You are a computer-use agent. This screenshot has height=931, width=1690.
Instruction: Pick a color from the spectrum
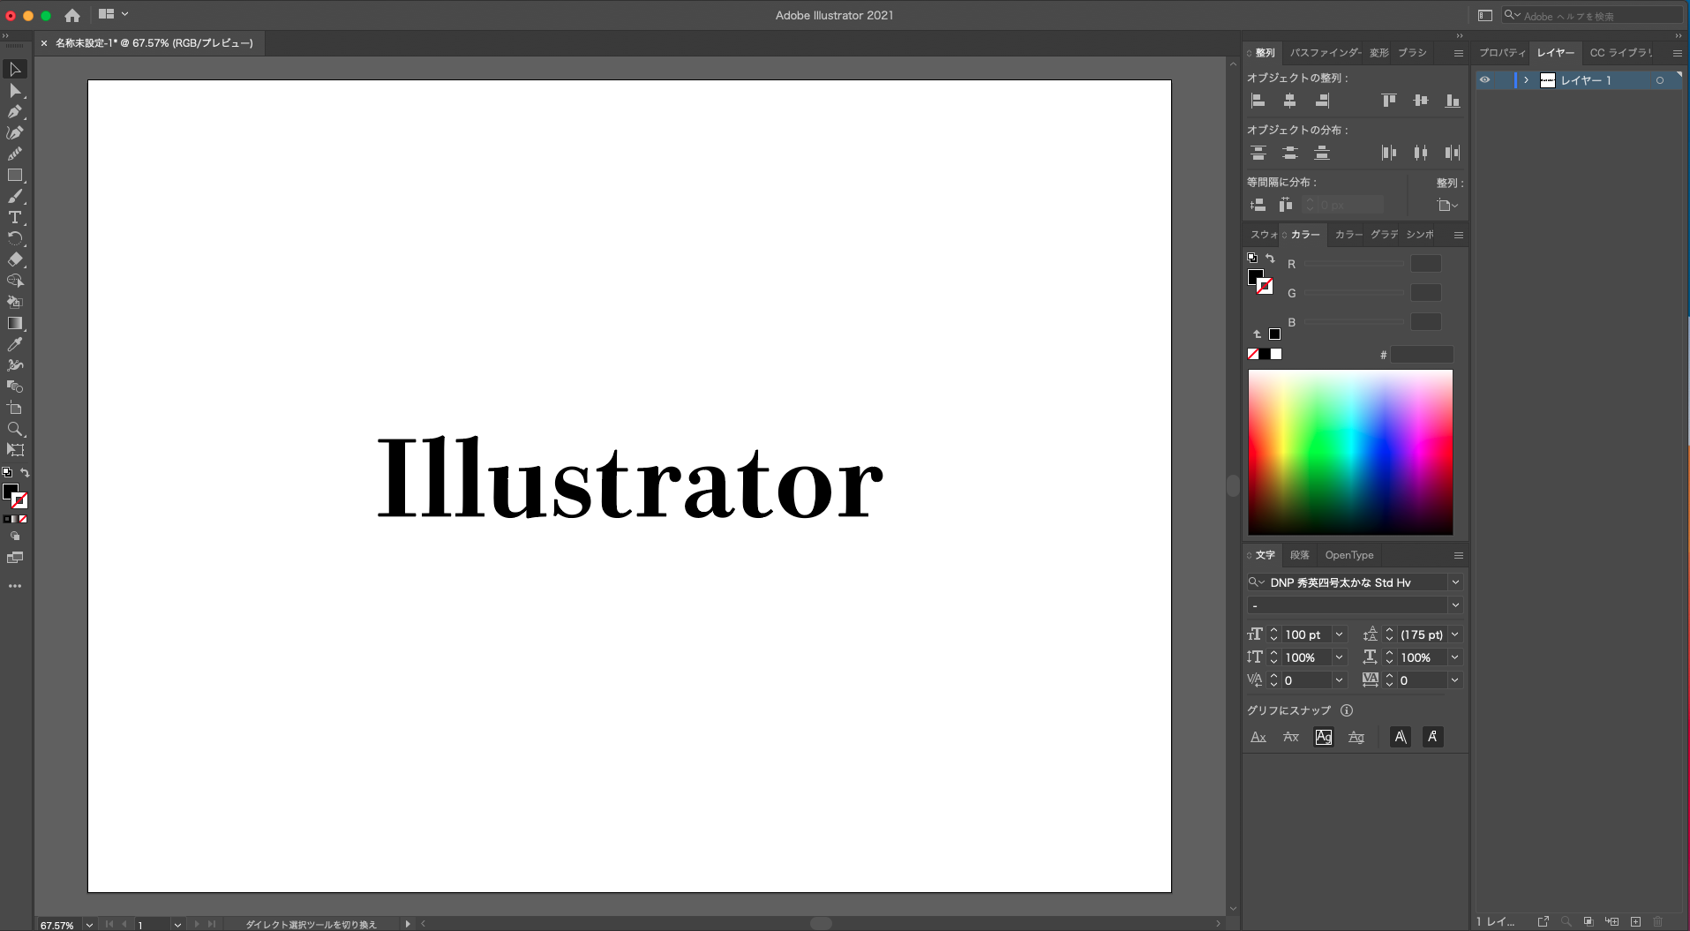pyautogui.click(x=1350, y=452)
